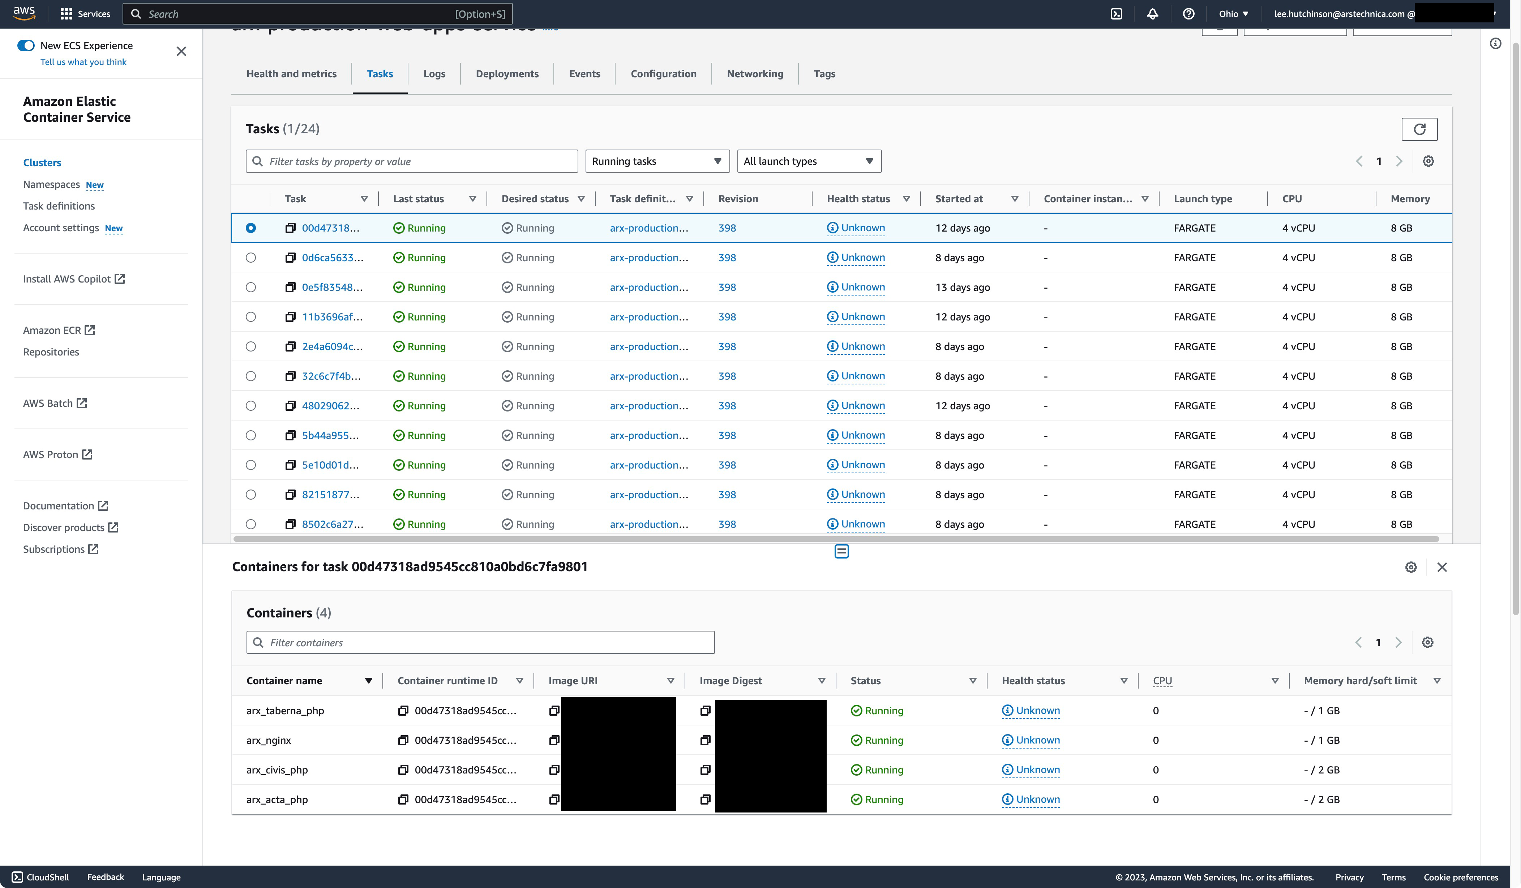Select radio button for task 32c6c7f4b
1521x888 pixels.
[x=251, y=376]
